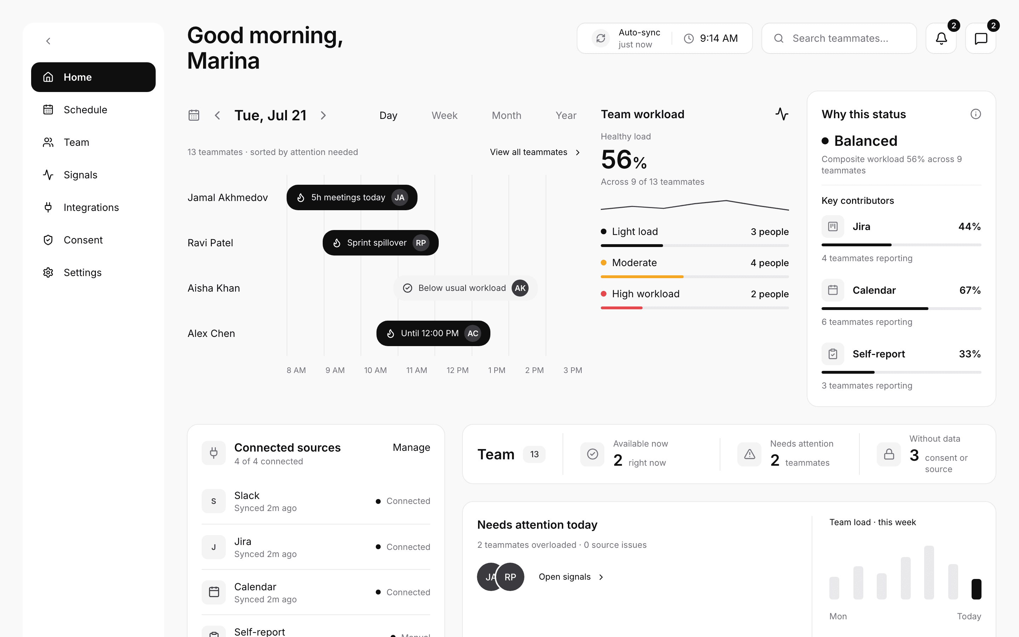Open Home in the sidebar
This screenshot has height=637, width=1019.
click(93, 77)
